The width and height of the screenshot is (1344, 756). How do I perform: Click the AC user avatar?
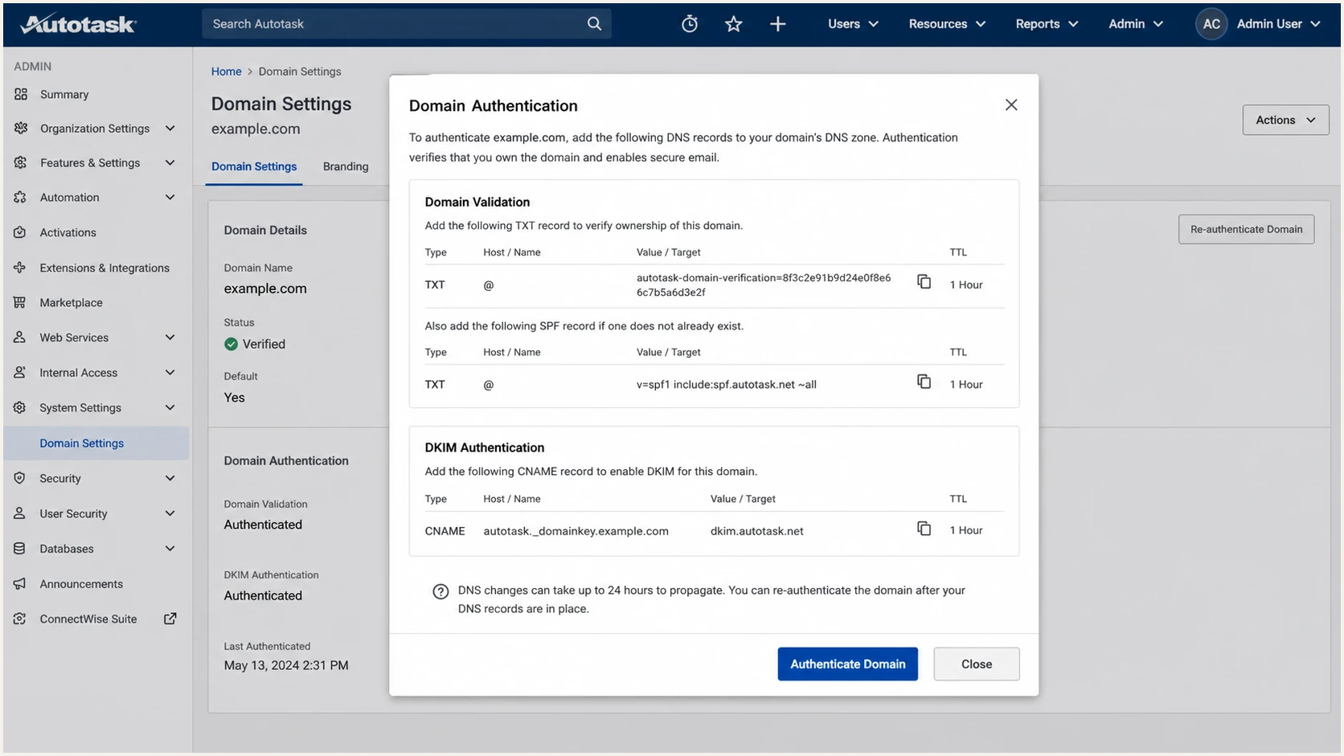1211,24
